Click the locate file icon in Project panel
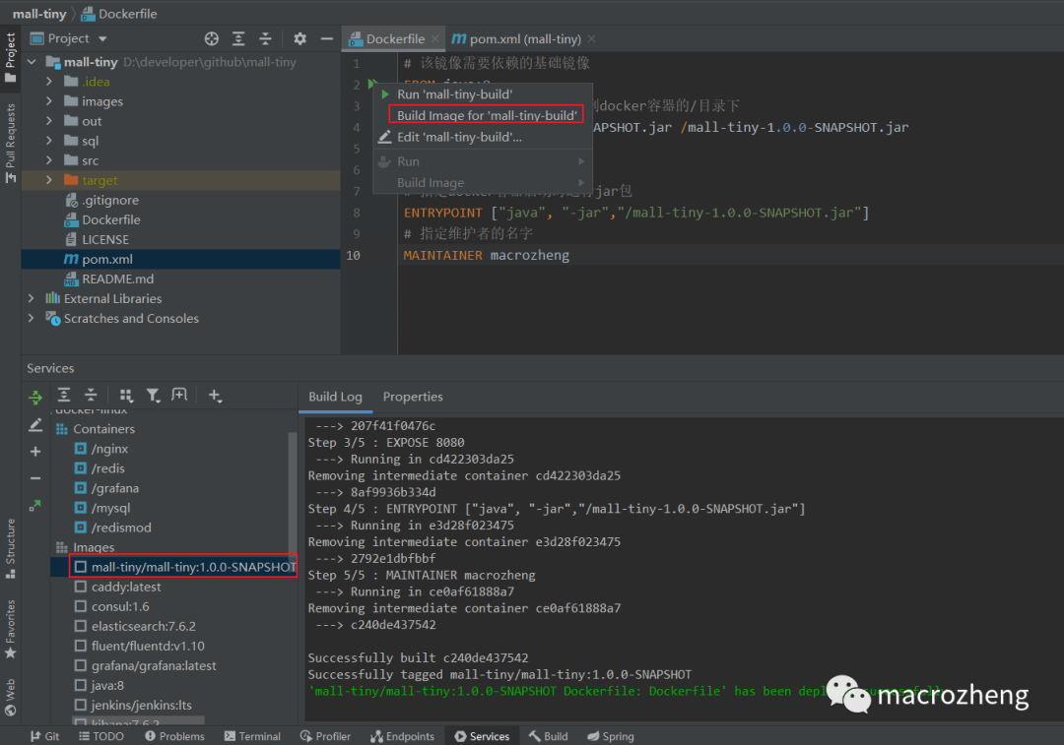The height and width of the screenshot is (745, 1064). coord(211,38)
